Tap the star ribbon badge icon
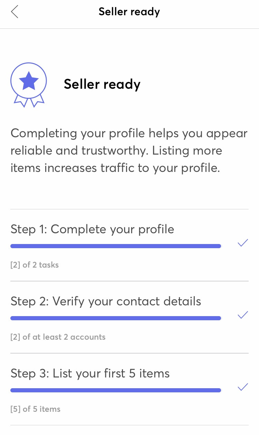The width and height of the screenshot is (259, 435). 29,84
